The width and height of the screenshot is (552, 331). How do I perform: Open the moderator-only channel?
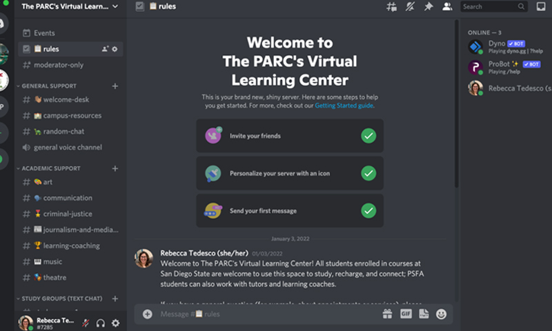tap(70, 65)
